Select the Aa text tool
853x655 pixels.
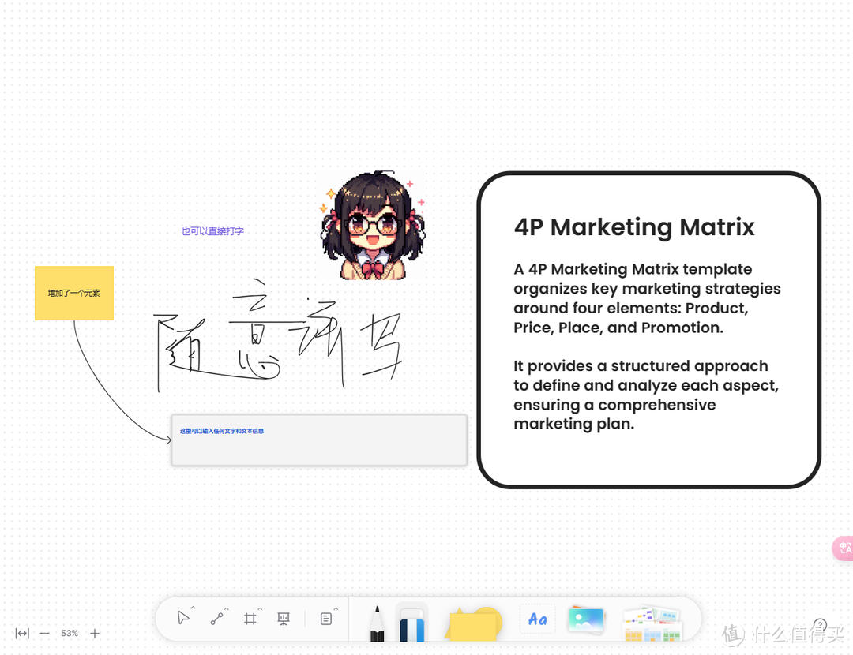click(x=538, y=619)
